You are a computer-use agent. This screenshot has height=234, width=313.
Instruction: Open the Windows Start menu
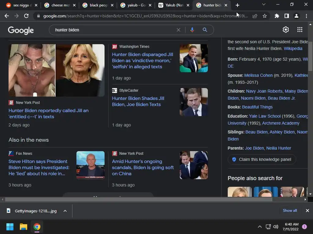(x=10, y=227)
